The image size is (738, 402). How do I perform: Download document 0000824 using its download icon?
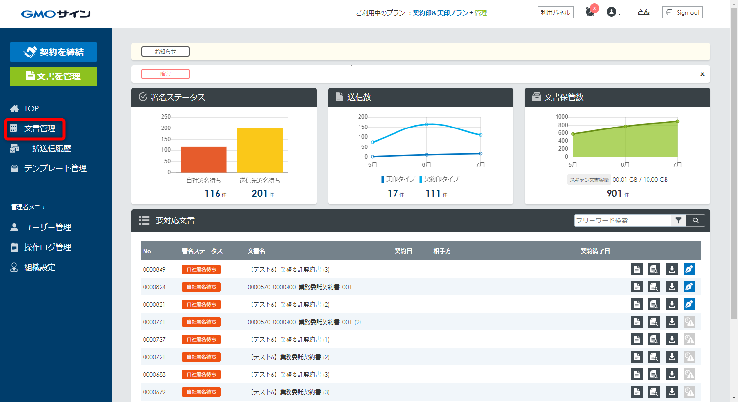pyautogui.click(x=671, y=287)
